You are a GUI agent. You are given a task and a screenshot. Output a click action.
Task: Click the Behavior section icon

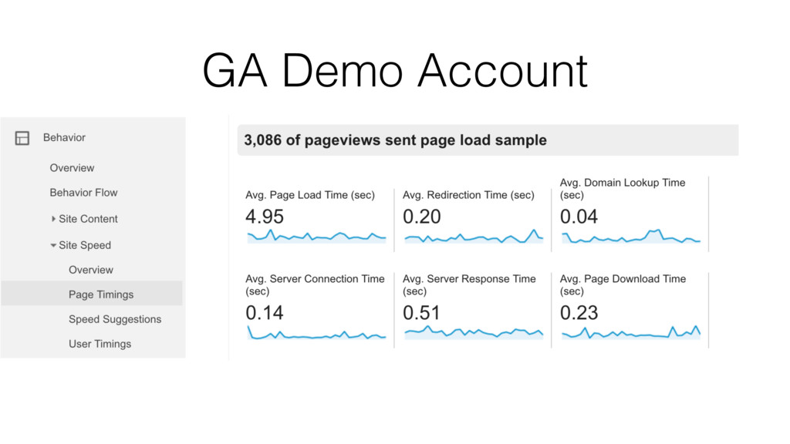[x=22, y=138]
